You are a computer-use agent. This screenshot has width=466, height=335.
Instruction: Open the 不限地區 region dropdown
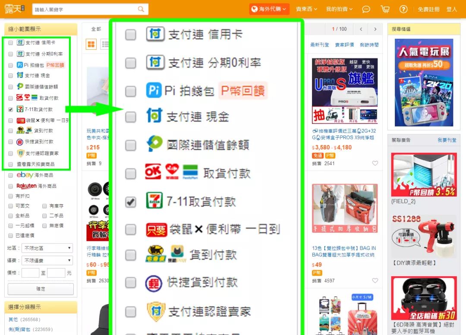[x=48, y=248]
